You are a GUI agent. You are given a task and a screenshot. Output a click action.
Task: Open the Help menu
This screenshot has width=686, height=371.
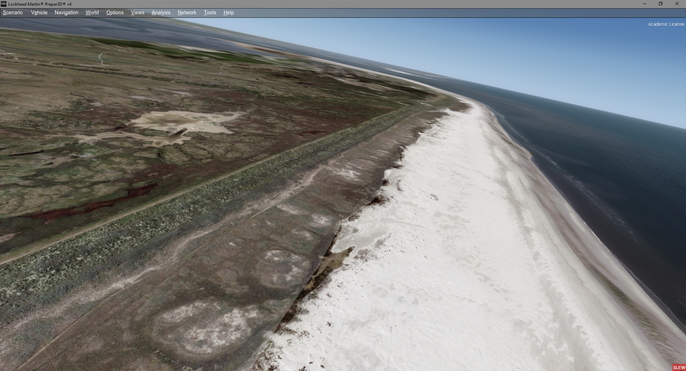coord(228,12)
